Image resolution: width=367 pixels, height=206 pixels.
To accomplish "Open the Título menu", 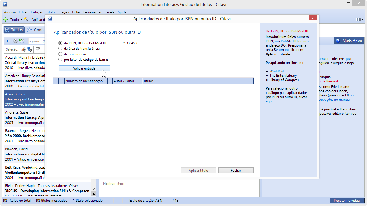I will coord(50,12).
